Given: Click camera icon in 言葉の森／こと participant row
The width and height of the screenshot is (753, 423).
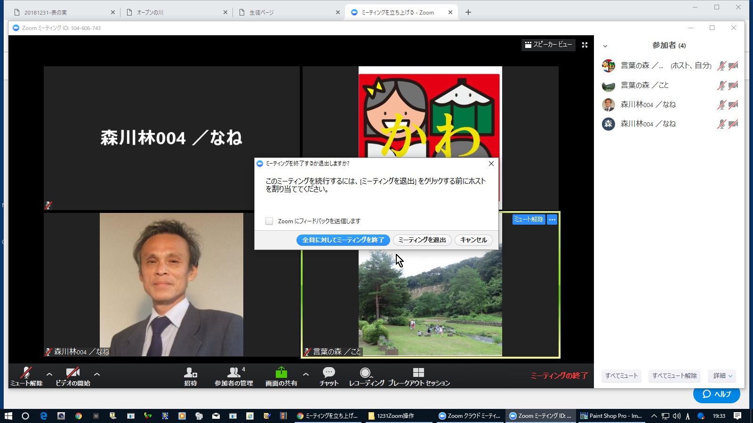Looking at the screenshot, I should tap(733, 86).
